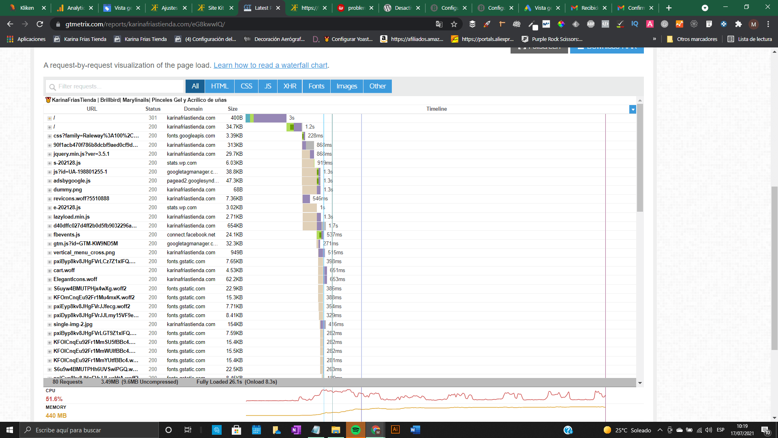This screenshot has width=778, height=438.
Task: Open Microsoft Store from the taskbar
Action: point(236,430)
